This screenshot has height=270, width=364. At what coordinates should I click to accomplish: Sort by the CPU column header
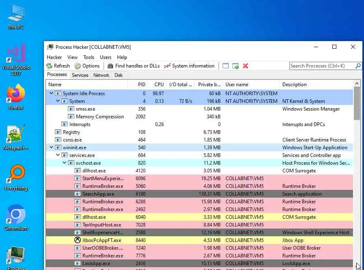point(157,85)
